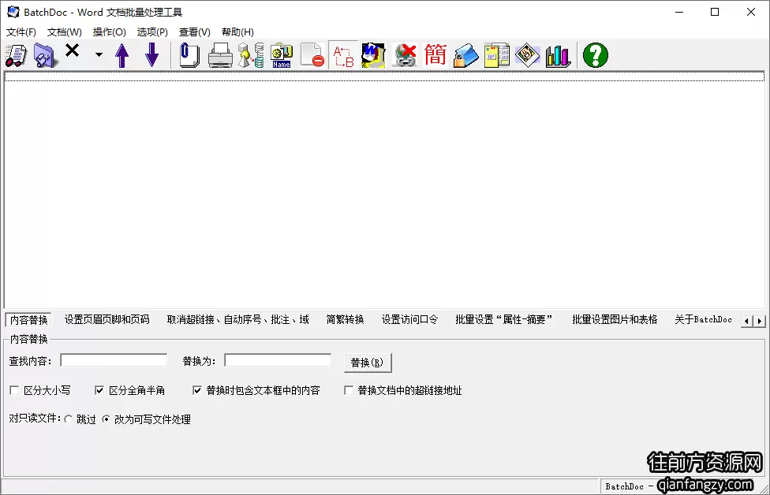Click the Word document W toolbar icon
The height and width of the screenshot is (495, 770).
(373, 55)
